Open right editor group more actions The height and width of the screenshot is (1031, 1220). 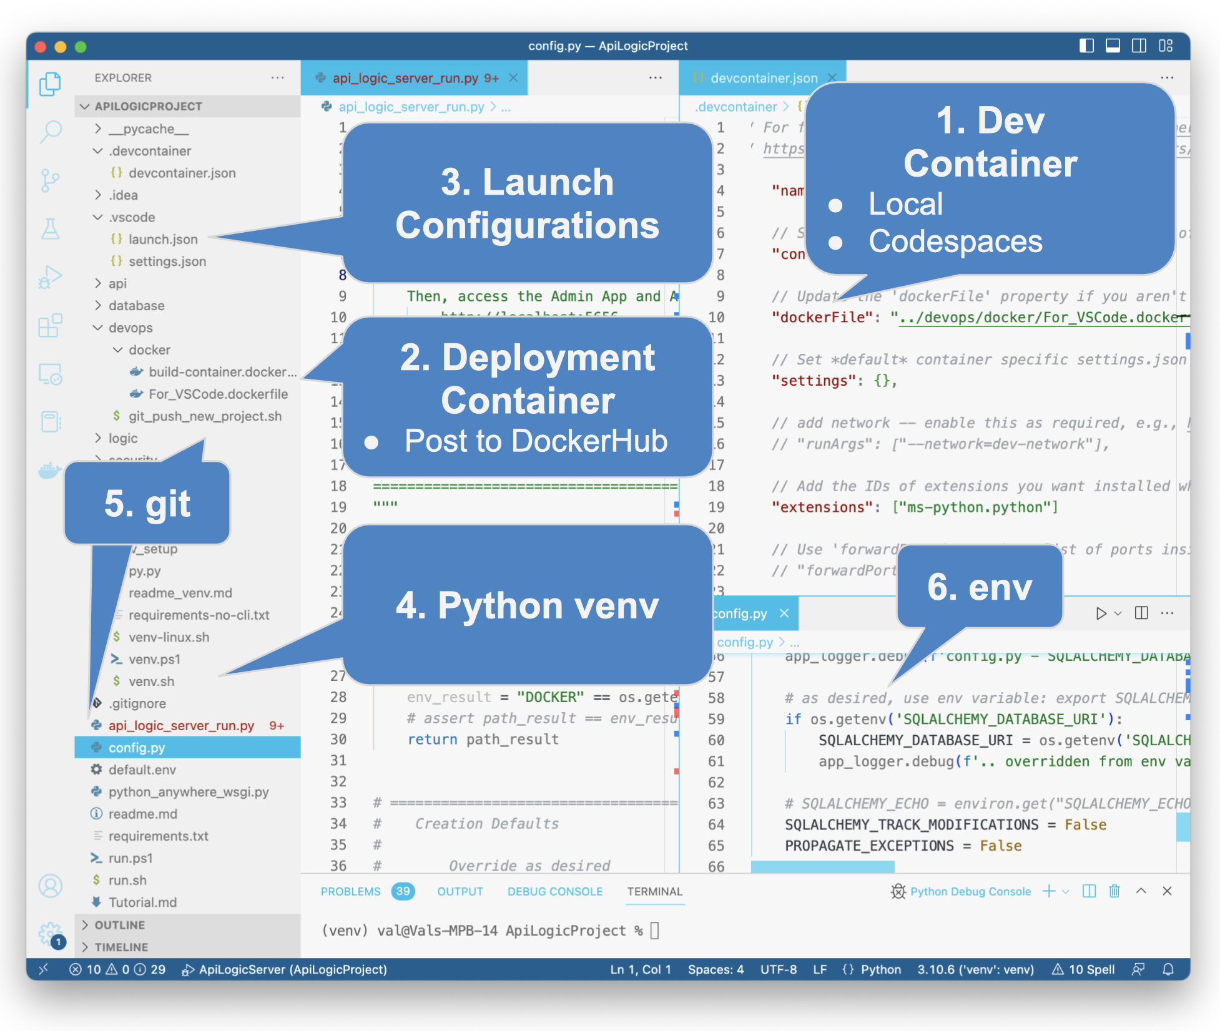1167,77
